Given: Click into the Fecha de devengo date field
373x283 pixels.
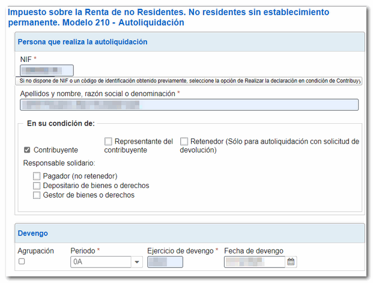Looking at the screenshot, I should 254,262.
